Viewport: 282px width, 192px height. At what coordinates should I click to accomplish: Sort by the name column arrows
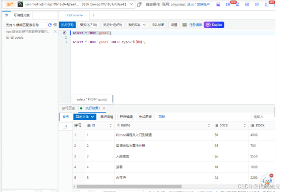[x=209, y=125]
